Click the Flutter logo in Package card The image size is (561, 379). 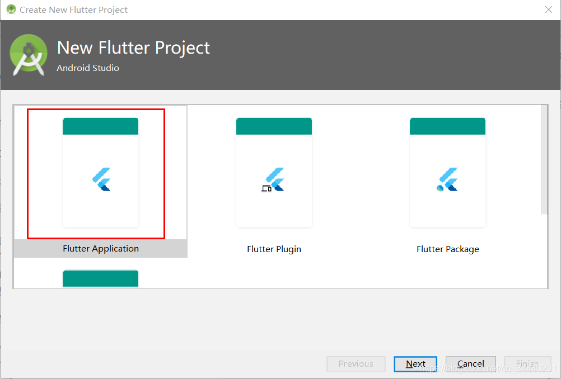pyautogui.click(x=447, y=179)
